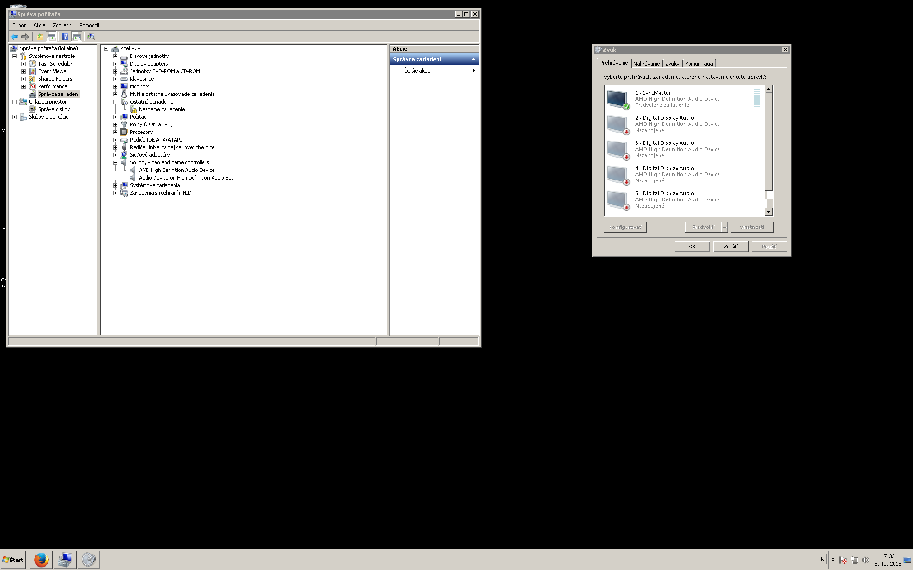The width and height of the screenshot is (913, 570).
Task: Click the Zrušiť button
Action: tap(730, 247)
